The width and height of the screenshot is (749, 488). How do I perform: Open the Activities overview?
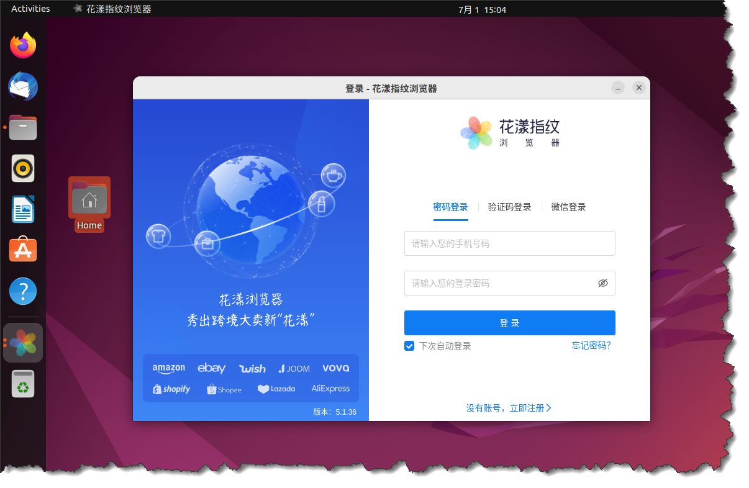[30, 9]
